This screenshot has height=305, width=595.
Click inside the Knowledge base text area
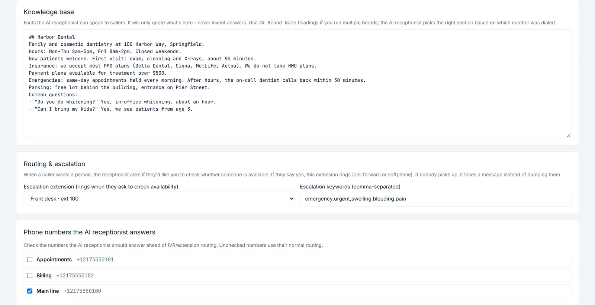[297, 84]
